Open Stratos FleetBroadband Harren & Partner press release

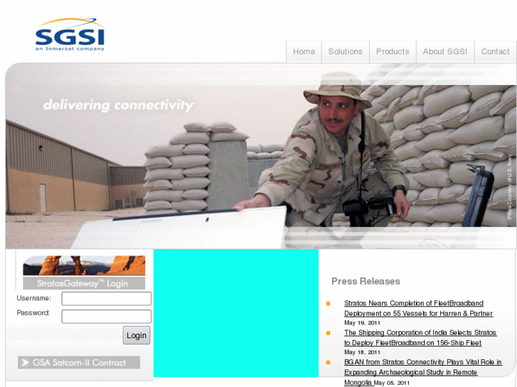coord(418,308)
